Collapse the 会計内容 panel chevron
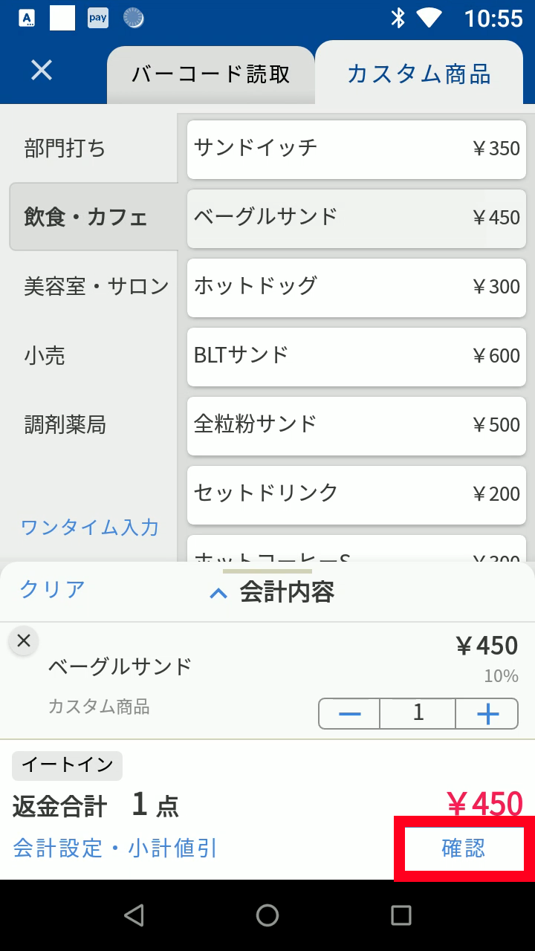The width and height of the screenshot is (535, 951). (x=218, y=593)
